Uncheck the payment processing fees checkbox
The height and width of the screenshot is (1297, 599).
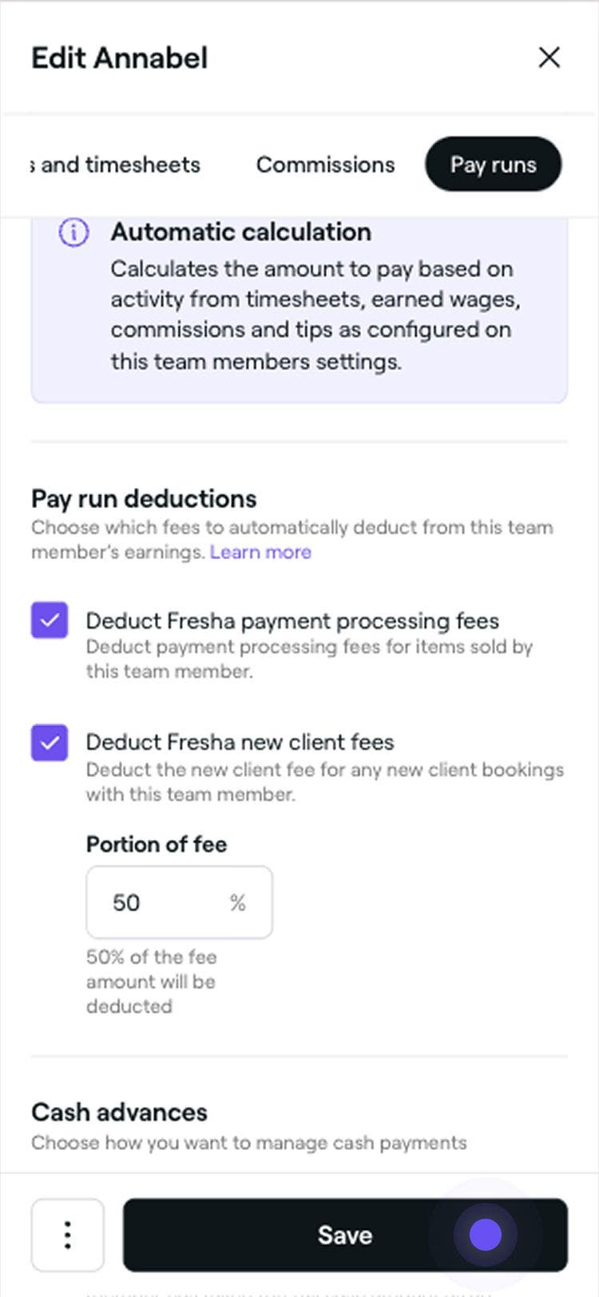point(50,621)
